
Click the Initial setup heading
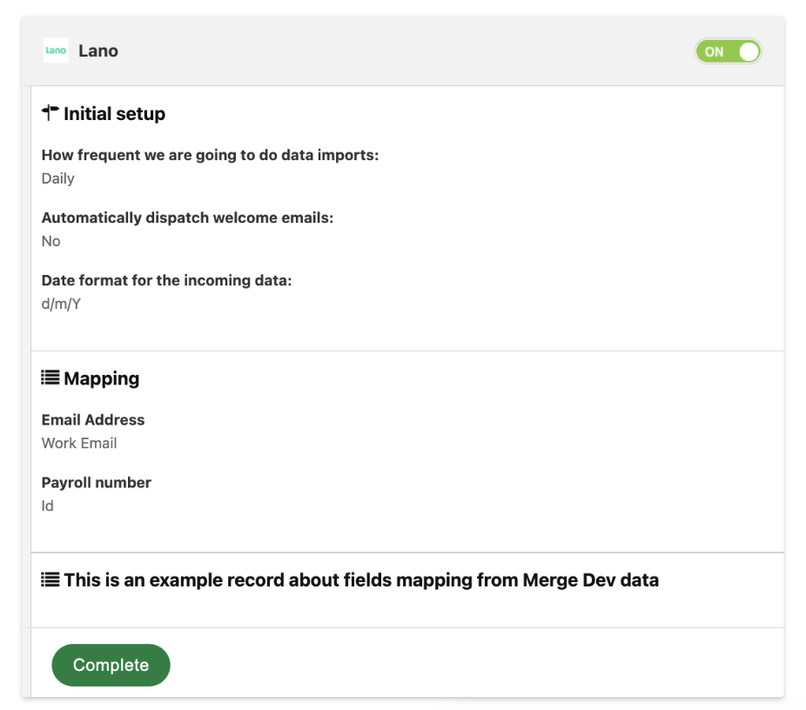[115, 113]
